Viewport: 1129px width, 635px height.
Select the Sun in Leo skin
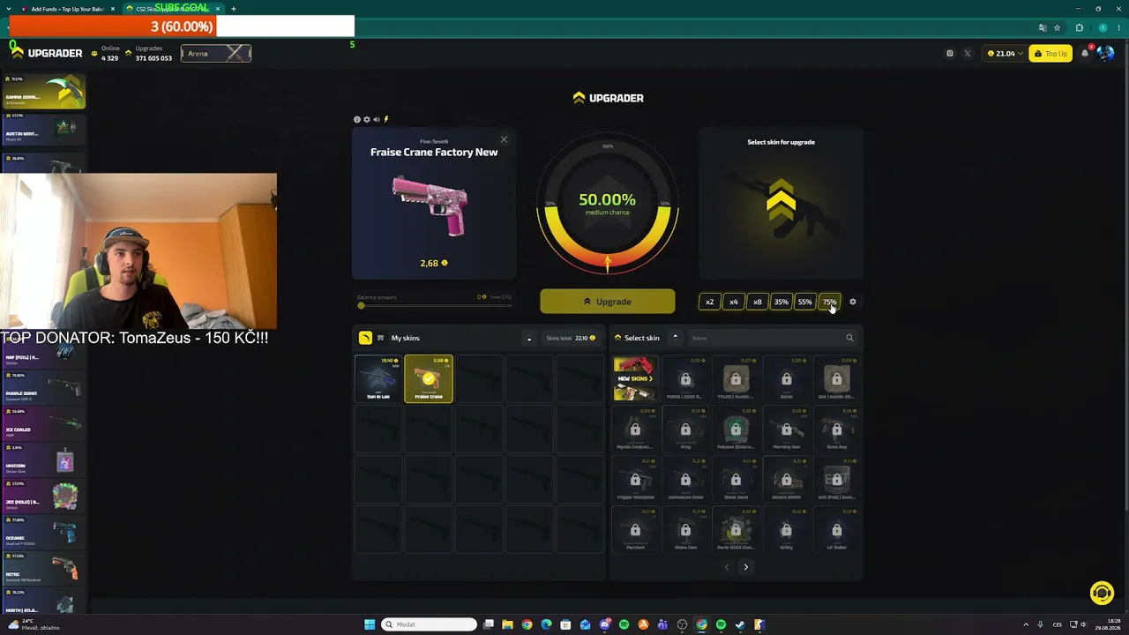click(x=378, y=378)
